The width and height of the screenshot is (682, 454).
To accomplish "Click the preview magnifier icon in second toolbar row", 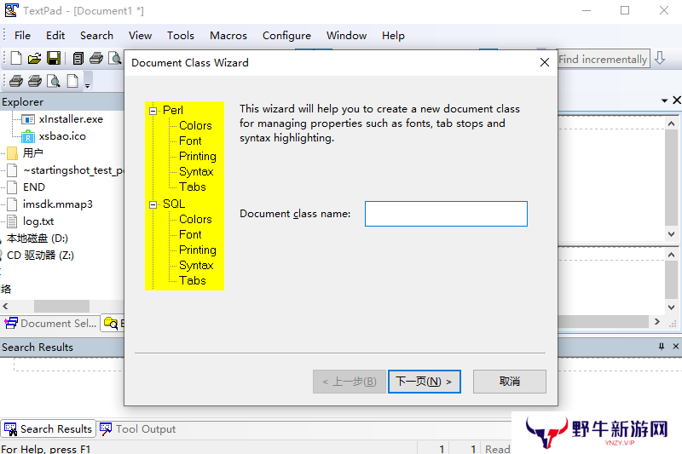I will tap(54, 81).
